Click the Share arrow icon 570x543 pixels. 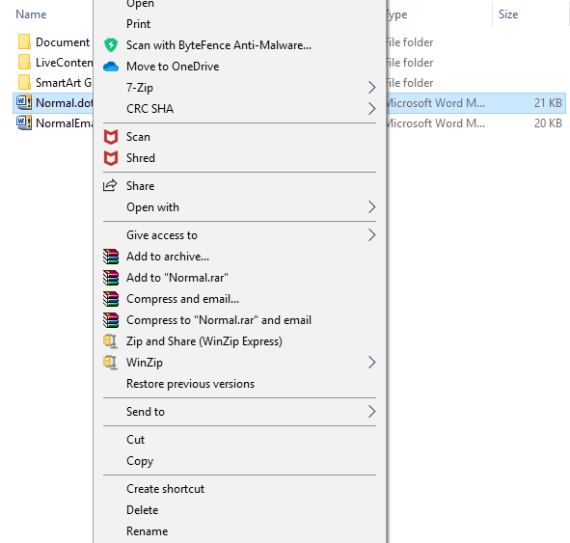110,185
